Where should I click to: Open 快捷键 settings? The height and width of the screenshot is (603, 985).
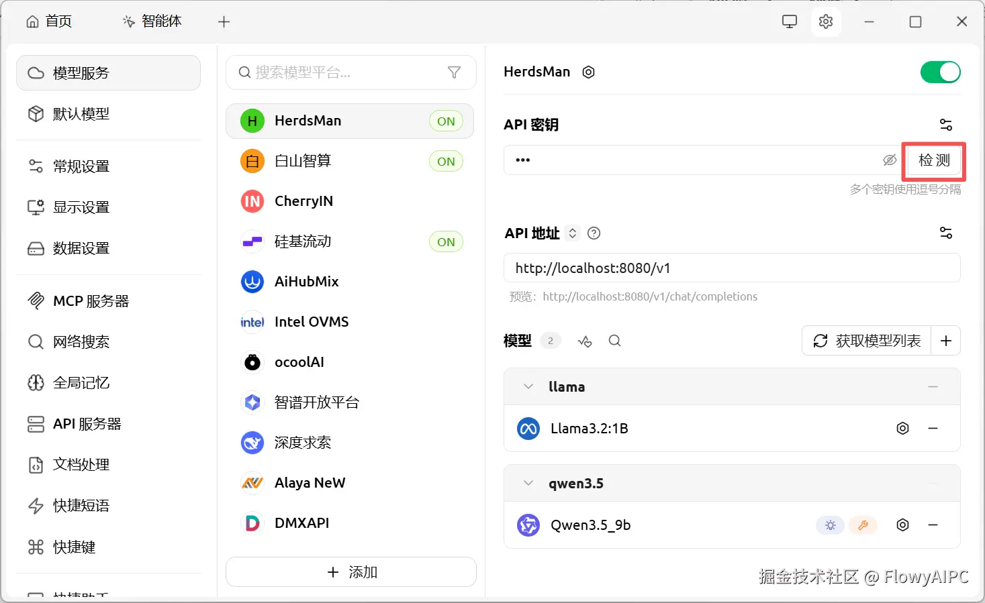coord(108,547)
